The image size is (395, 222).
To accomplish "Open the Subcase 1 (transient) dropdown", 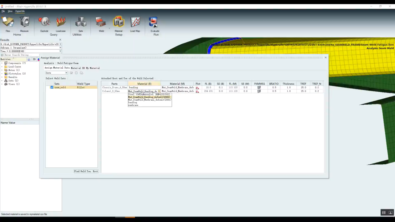I will point(60,48).
